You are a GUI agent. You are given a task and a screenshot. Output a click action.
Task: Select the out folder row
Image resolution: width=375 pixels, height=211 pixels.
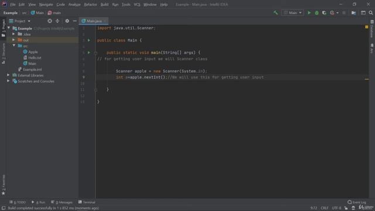(x=42, y=40)
